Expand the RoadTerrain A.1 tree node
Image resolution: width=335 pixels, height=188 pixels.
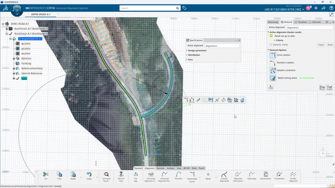tap(7, 29)
